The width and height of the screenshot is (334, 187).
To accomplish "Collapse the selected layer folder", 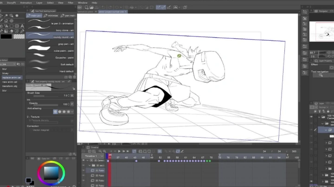I will [326, 130].
